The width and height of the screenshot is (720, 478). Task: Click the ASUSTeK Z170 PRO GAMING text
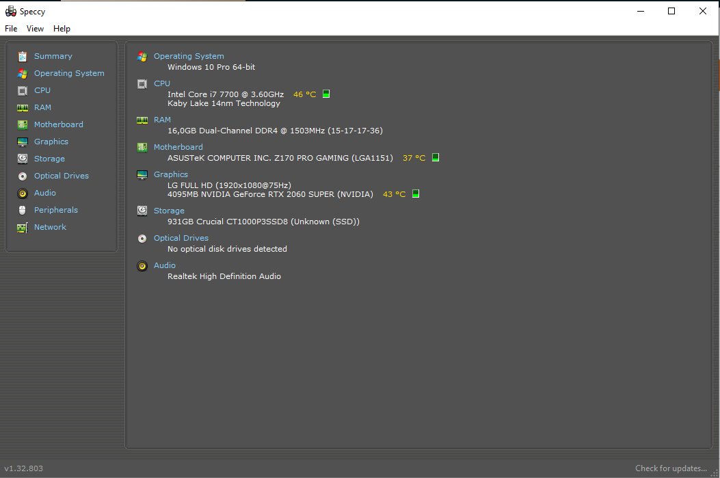pyautogui.click(x=280, y=158)
